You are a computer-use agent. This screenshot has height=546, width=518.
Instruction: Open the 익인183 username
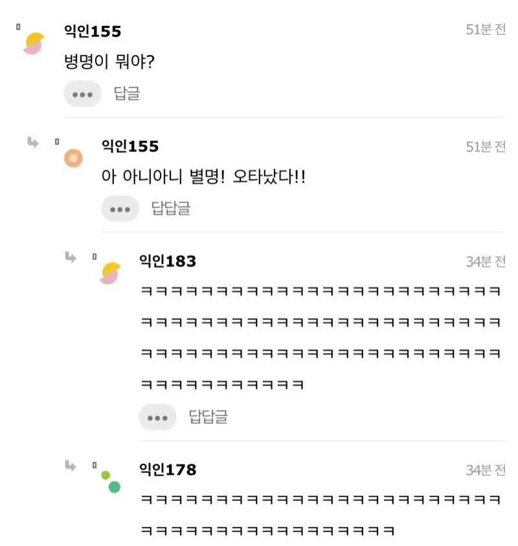(168, 261)
